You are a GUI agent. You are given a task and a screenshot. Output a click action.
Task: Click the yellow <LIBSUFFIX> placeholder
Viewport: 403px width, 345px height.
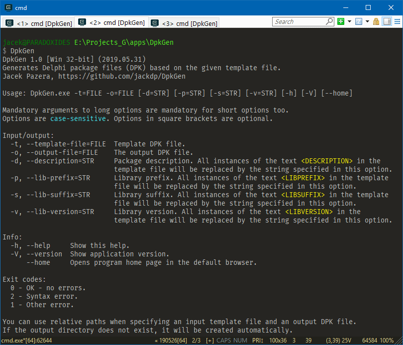pos(303,195)
